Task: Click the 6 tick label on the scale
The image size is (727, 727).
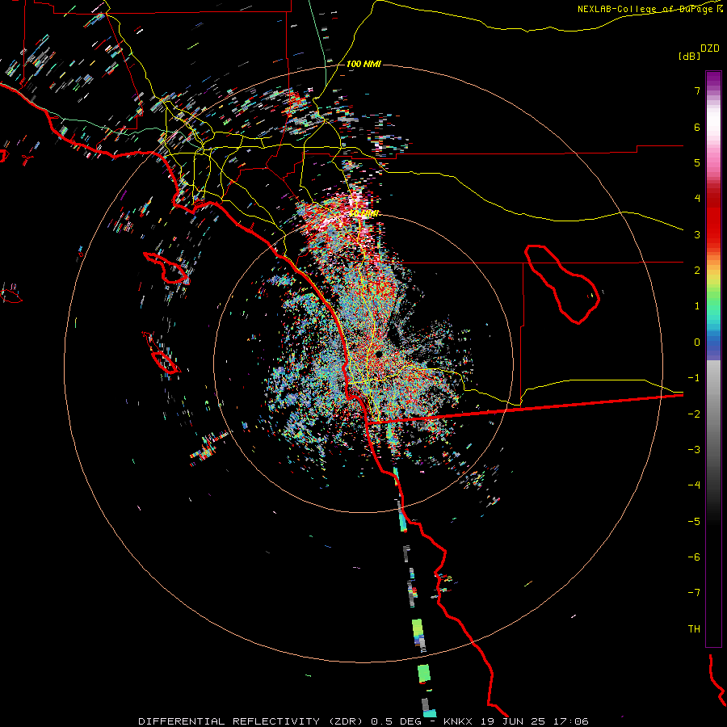Action: click(697, 127)
